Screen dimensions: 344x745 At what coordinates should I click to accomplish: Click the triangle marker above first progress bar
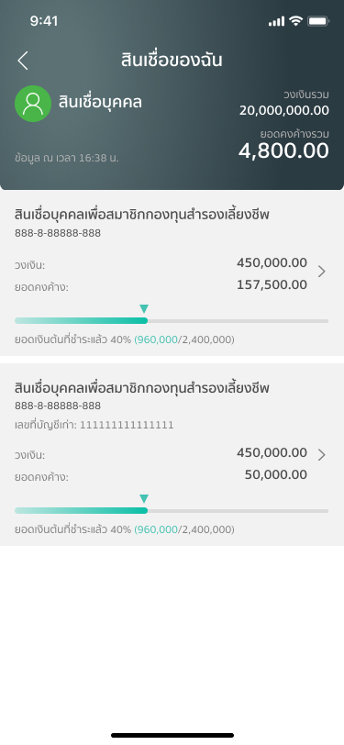click(144, 309)
